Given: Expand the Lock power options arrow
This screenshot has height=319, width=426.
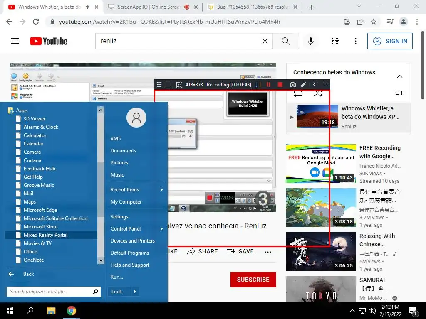Looking at the screenshot, I should click(x=135, y=292).
